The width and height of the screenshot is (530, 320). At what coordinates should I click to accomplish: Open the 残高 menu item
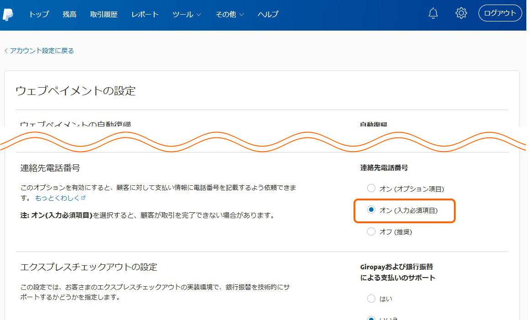[x=69, y=14]
